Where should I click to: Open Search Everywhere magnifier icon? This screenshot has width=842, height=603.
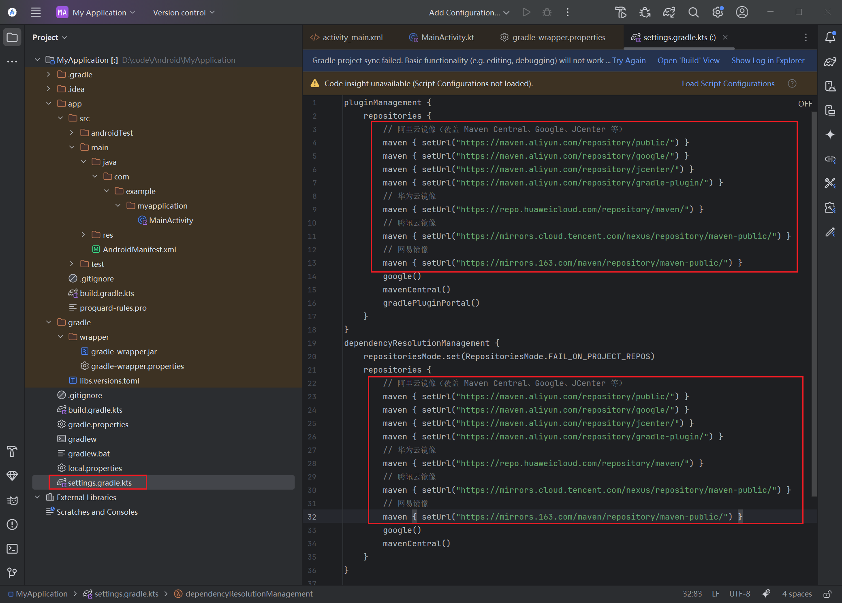coord(693,13)
